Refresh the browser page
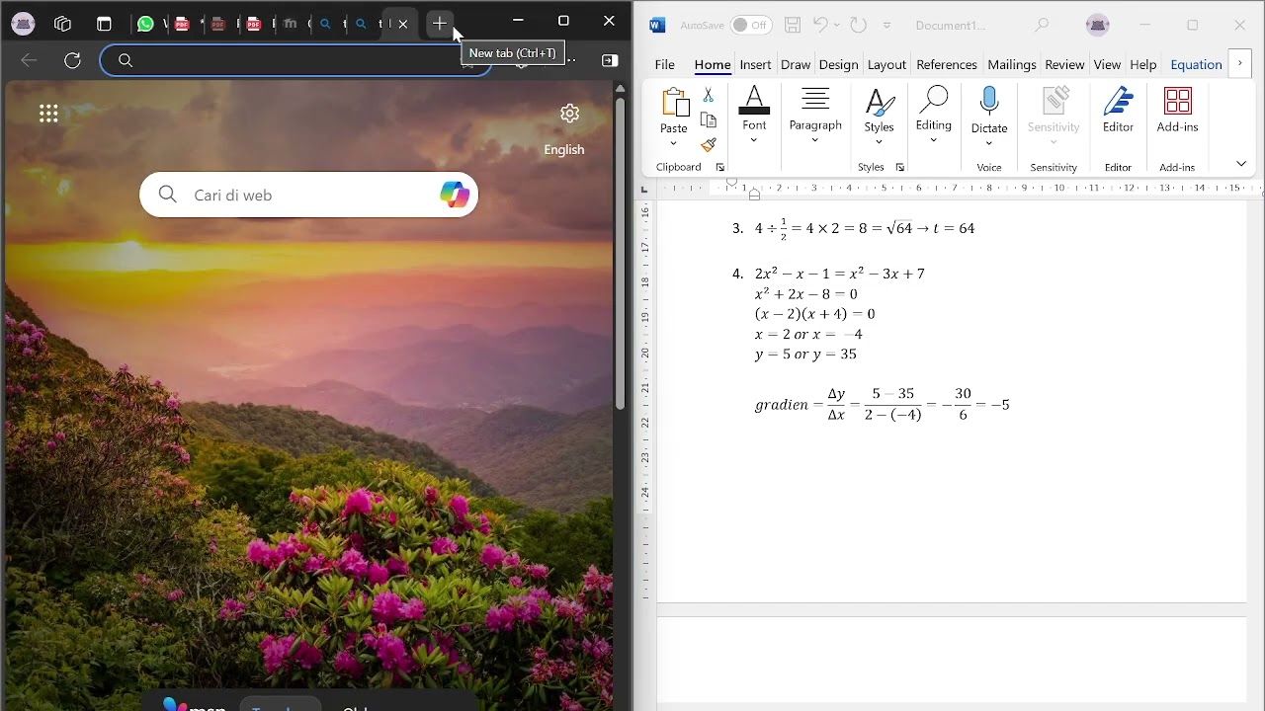This screenshot has width=1265, height=711. [72, 60]
